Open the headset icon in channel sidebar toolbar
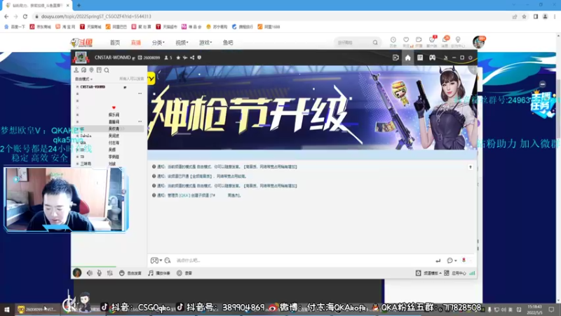The height and width of the screenshot is (316, 561). pos(83,70)
